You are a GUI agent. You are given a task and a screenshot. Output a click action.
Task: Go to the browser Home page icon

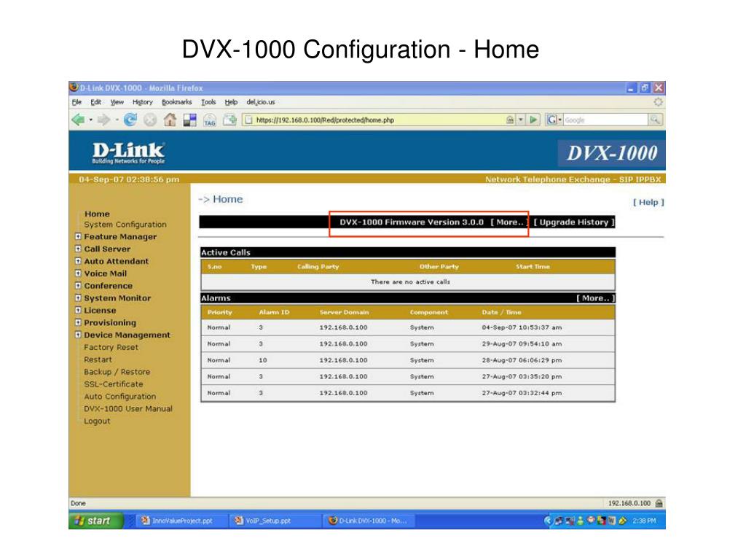(x=170, y=120)
